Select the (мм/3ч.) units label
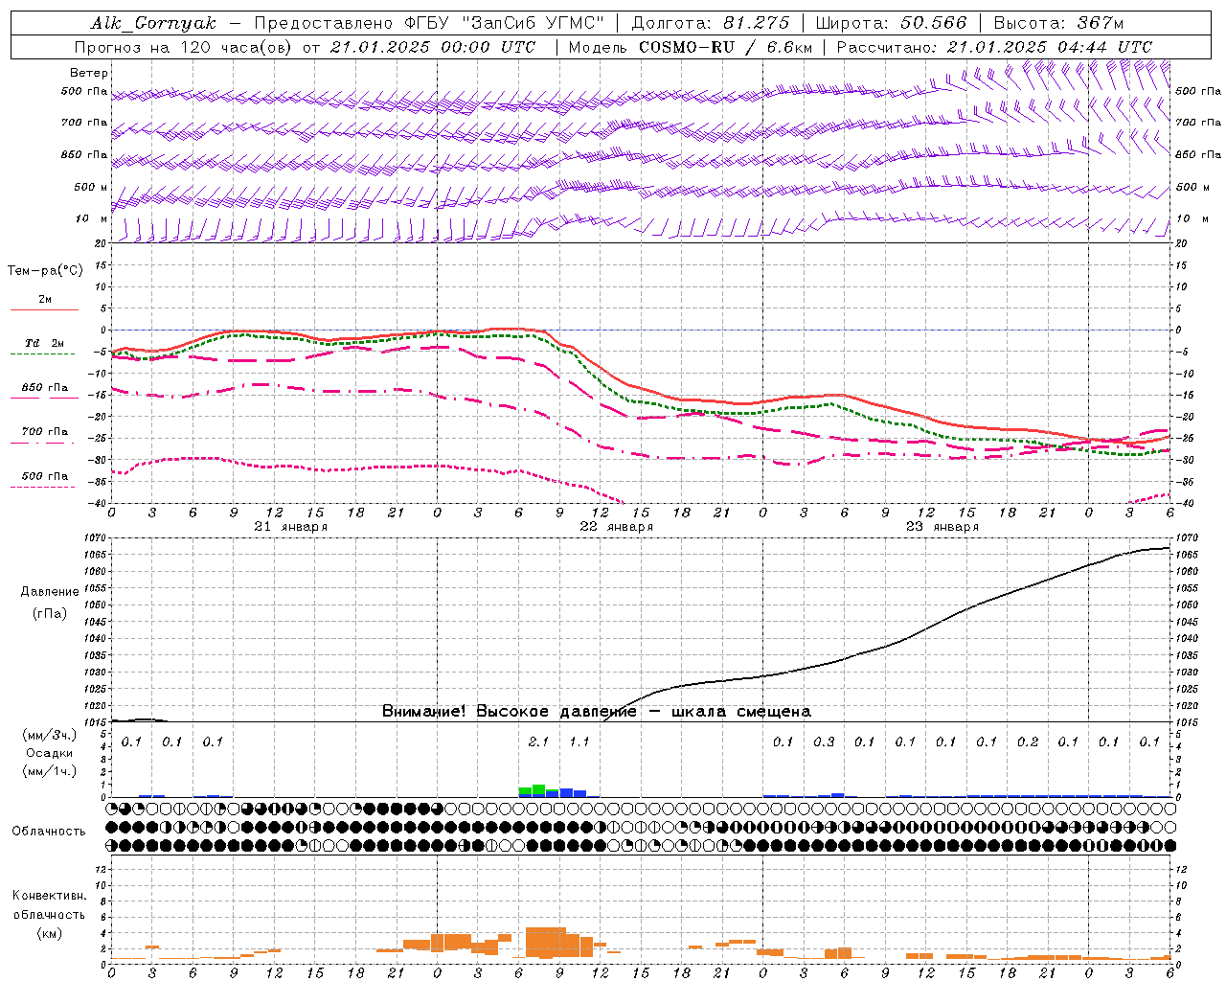The height and width of the screenshot is (981, 1226). click(50, 736)
